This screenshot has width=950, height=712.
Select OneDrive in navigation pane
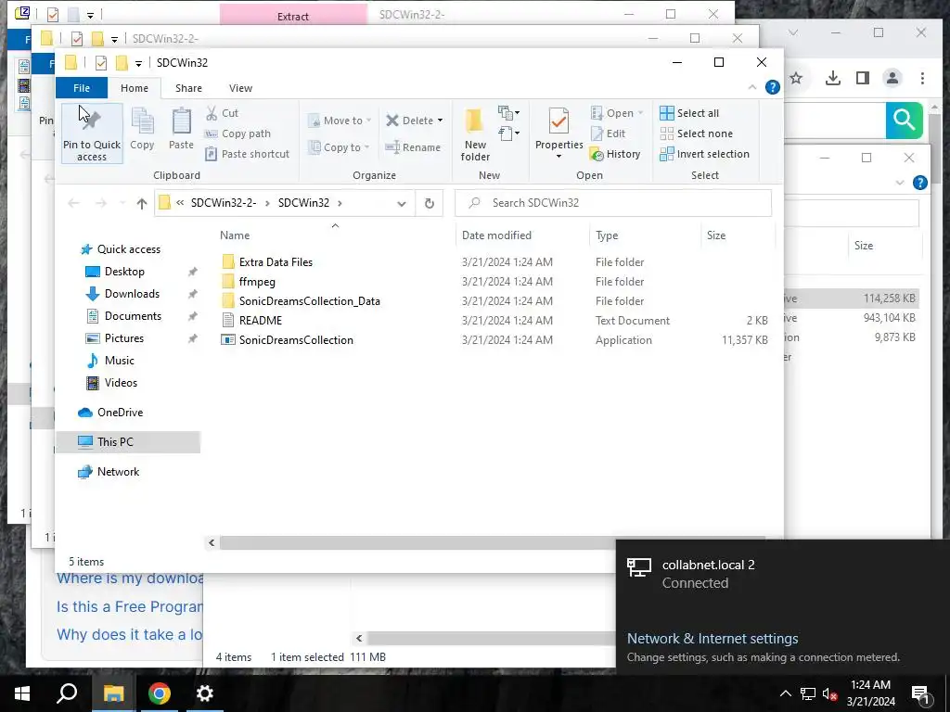120,413
